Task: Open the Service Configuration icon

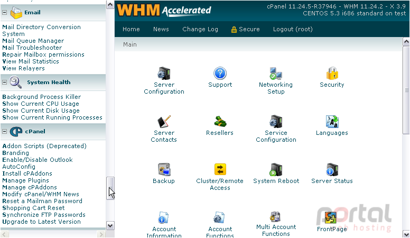Action: point(276,122)
